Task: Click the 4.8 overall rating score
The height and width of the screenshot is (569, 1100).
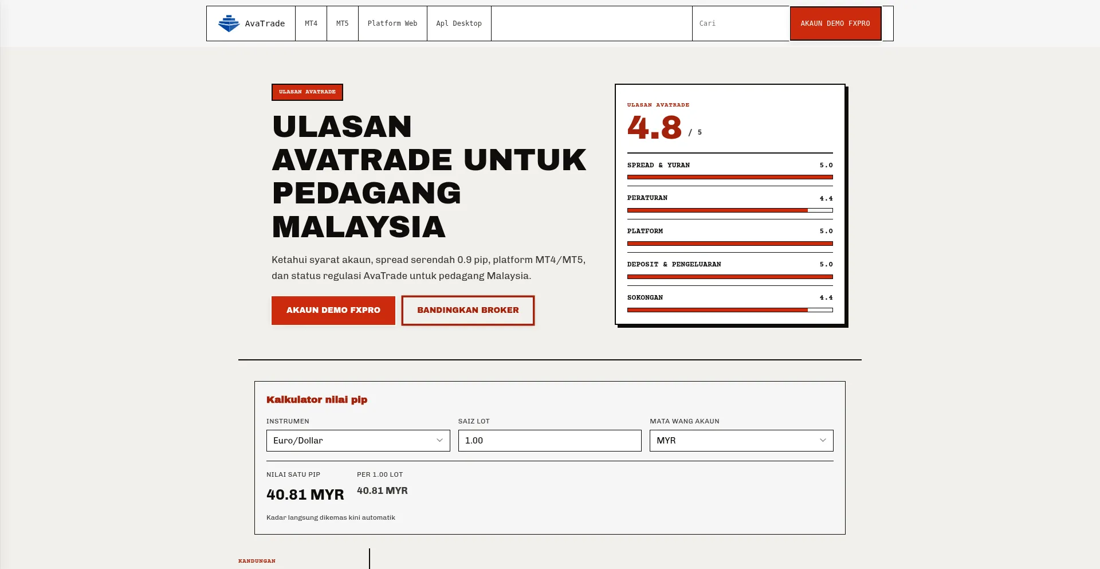Action: [654, 127]
